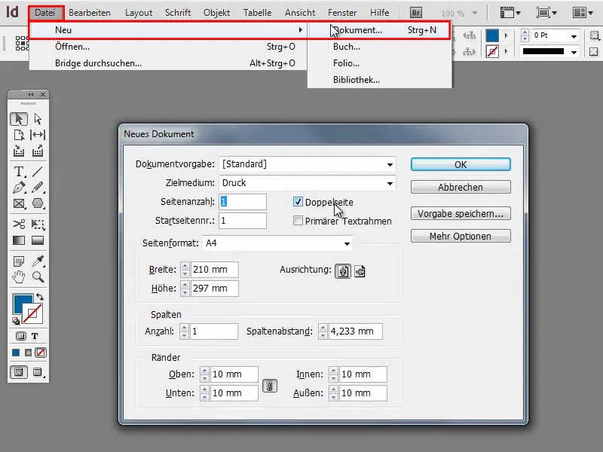Select the Line tool

38,172
